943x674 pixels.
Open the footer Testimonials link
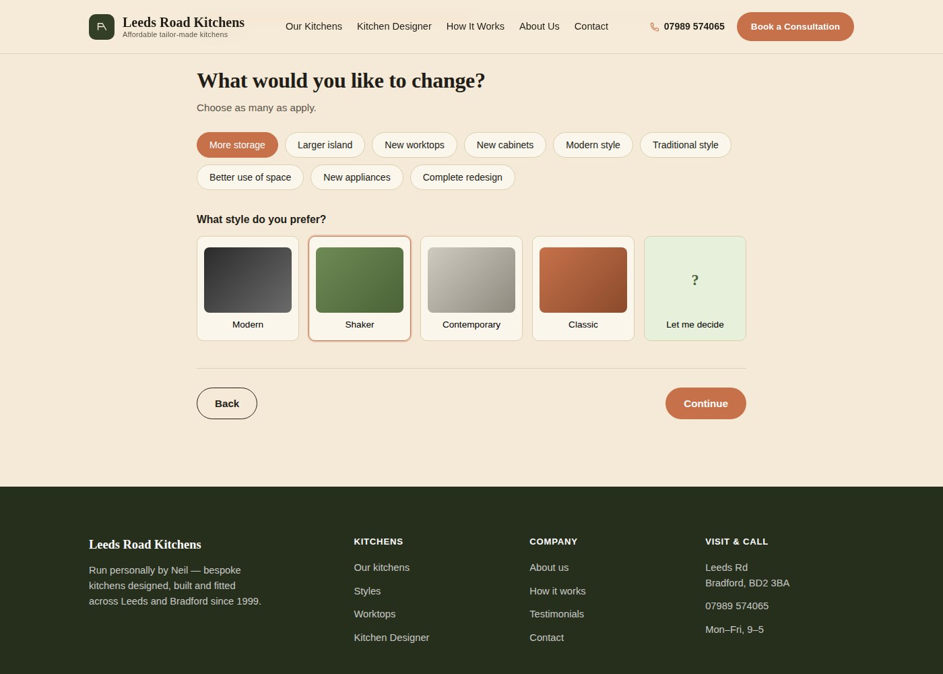(556, 614)
